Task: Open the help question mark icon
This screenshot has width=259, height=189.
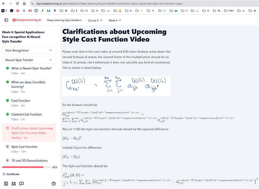Action: [54, 184]
